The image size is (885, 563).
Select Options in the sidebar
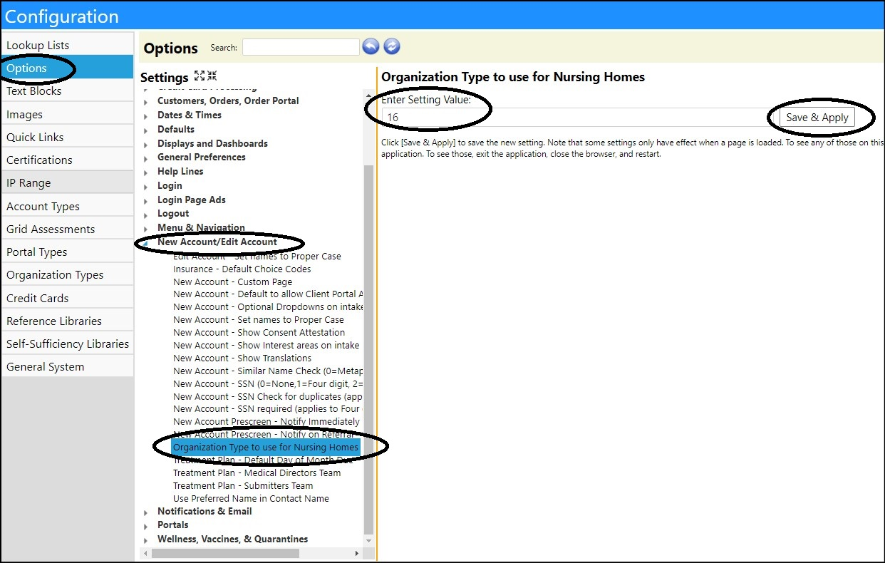click(x=67, y=68)
